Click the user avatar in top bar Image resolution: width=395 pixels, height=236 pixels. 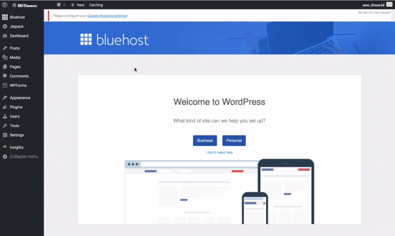click(x=389, y=5)
